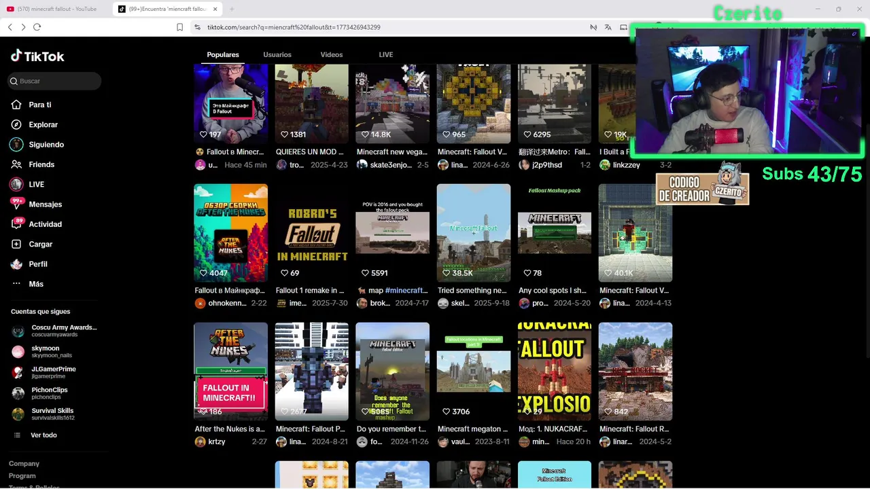Select the Populares tab
This screenshot has height=489, width=870.
[223, 54]
